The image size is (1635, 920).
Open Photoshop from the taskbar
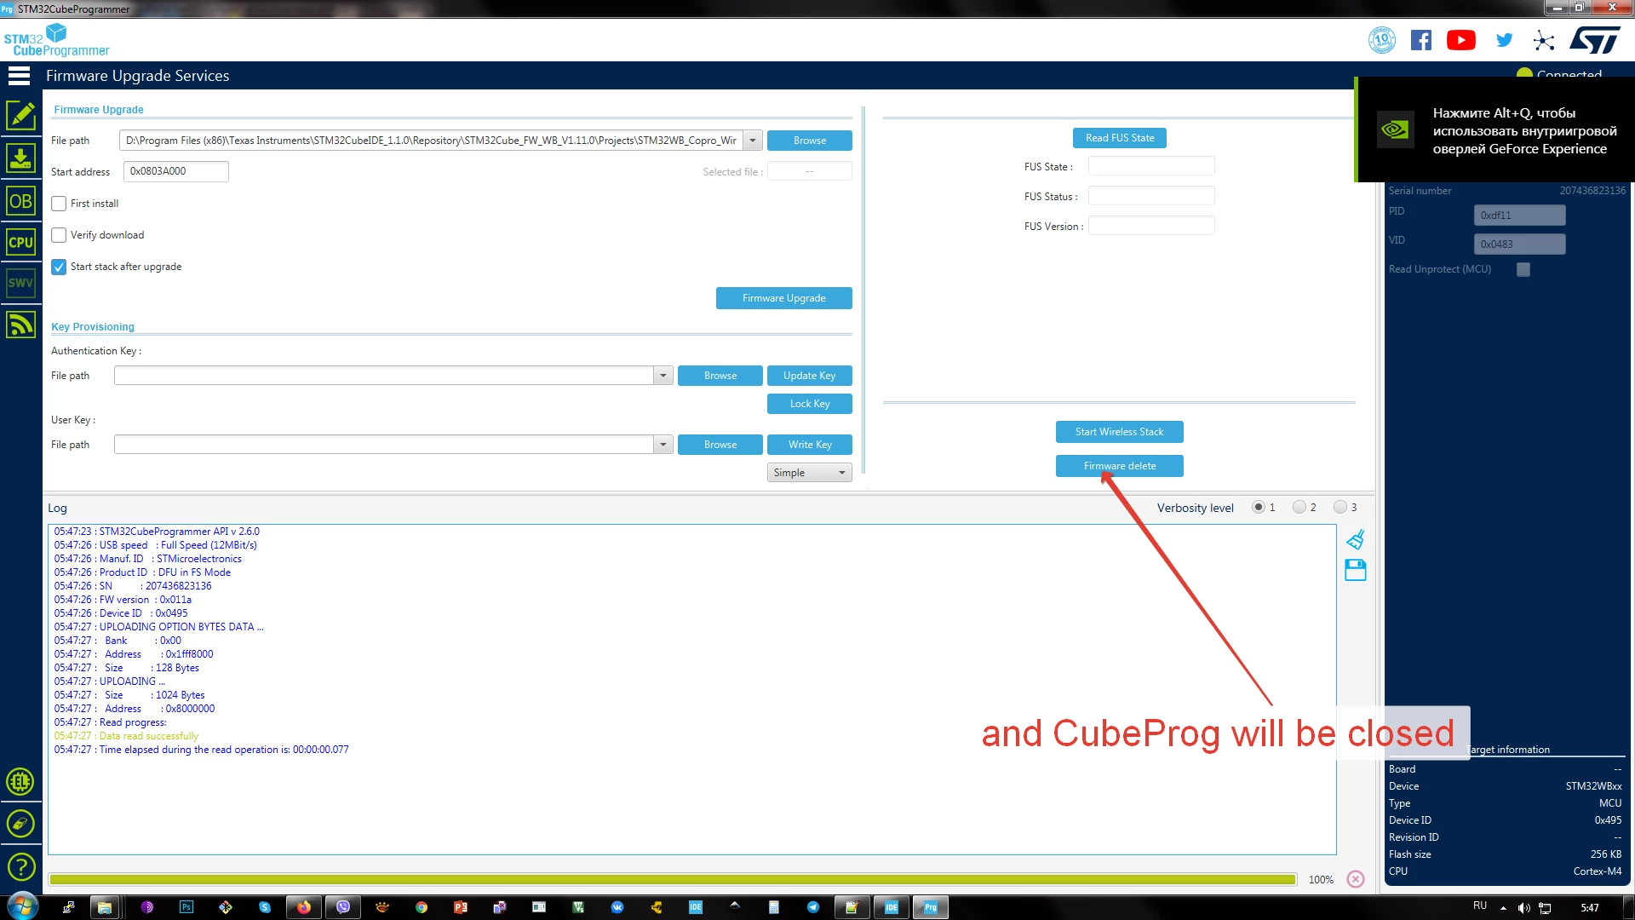(186, 907)
